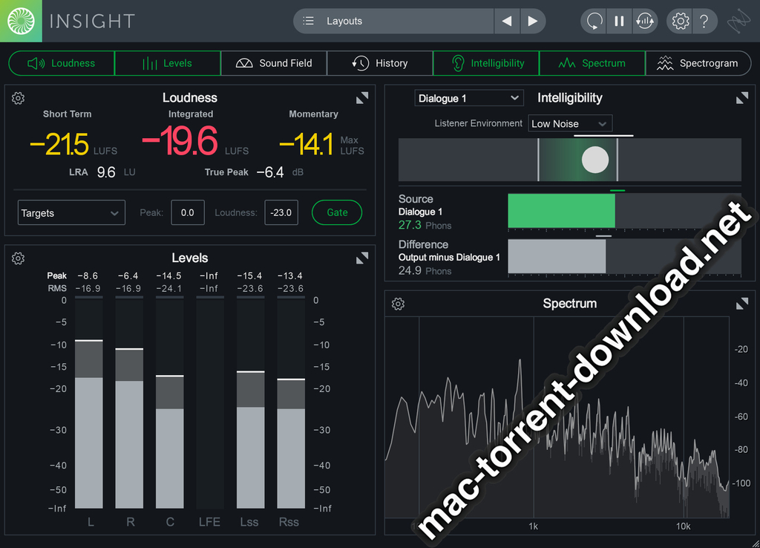Open Listener Environment Low Noise dropdown
Image resolution: width=760 pixels, height=548 pixels.
[570, 124]
